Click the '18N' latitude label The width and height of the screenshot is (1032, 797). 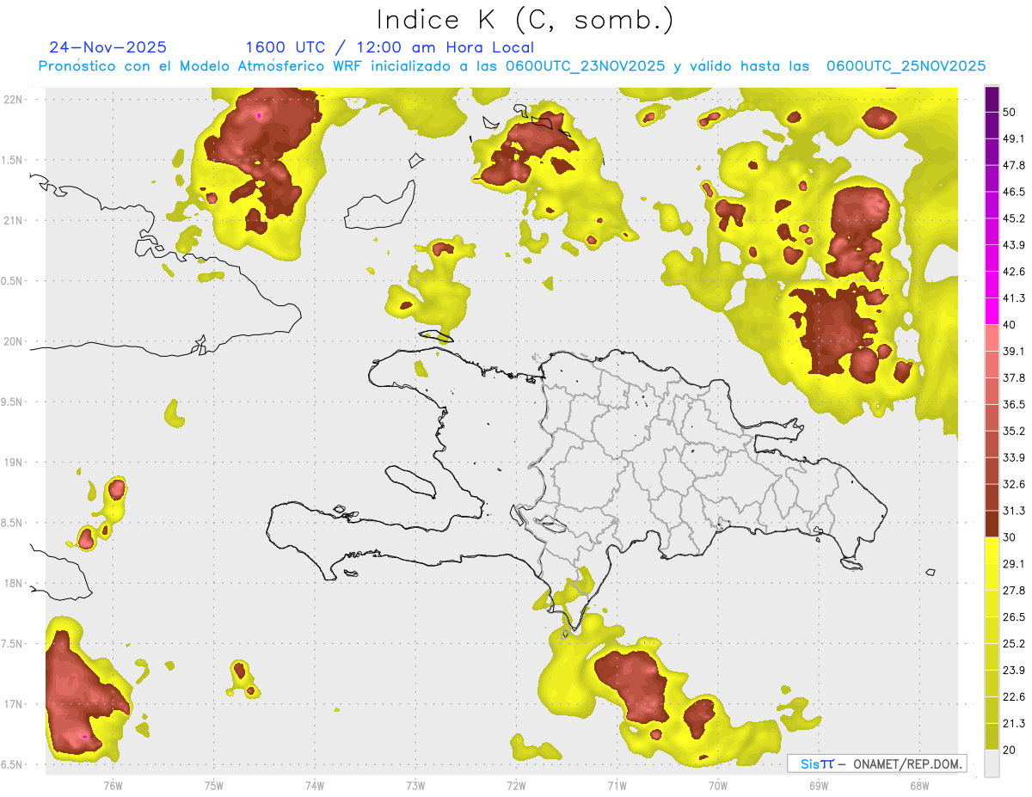13,584
